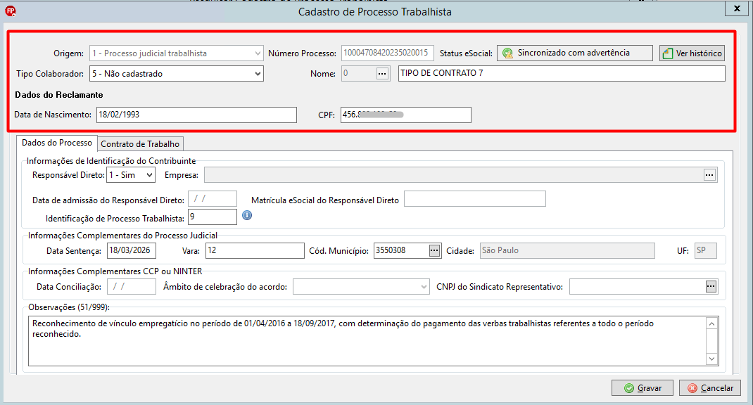The width and height of the screenshot is (753, 405).
Task: Click CNPJ do Sindicato Representativo field
Action: [638, 286]
